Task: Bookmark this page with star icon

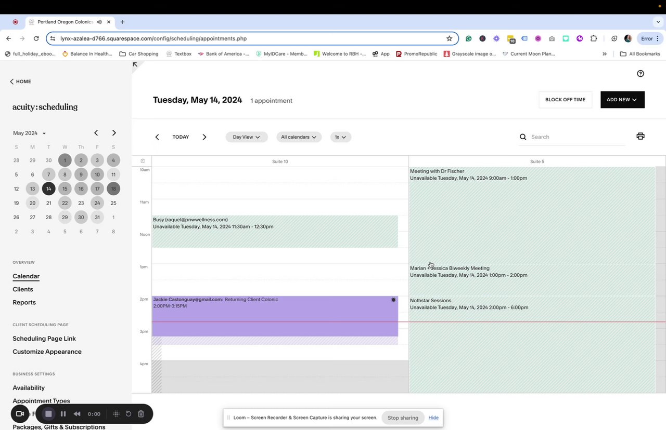Action: click(x=449, y=38)
